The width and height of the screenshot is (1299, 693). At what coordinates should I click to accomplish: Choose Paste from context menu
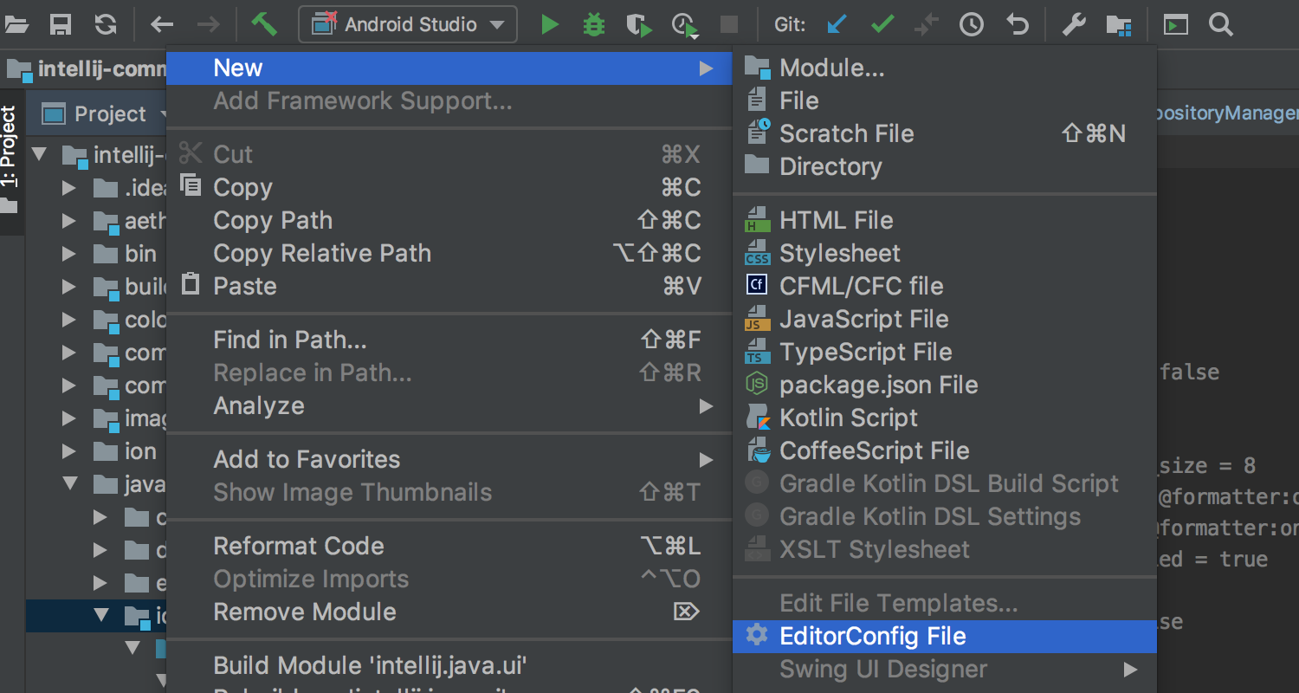[449, 286]
